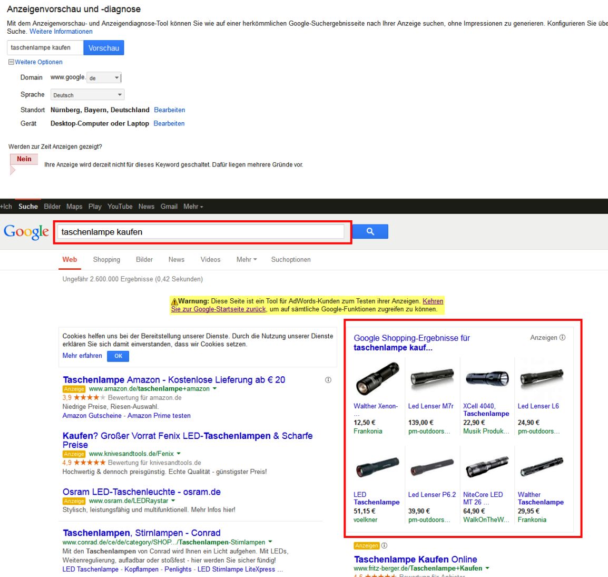This screenshot has height=577, width=608.
Task: Click the Google logo
Action: [x=26, y=232]
